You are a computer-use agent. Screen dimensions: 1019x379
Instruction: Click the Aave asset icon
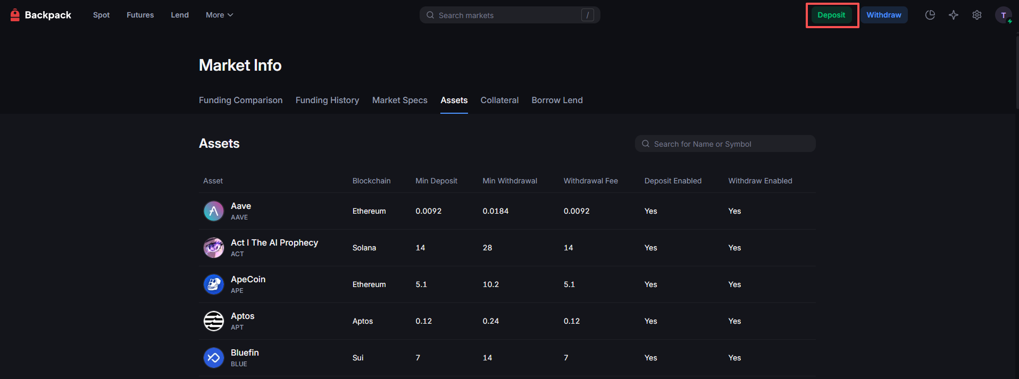(214, 211)
